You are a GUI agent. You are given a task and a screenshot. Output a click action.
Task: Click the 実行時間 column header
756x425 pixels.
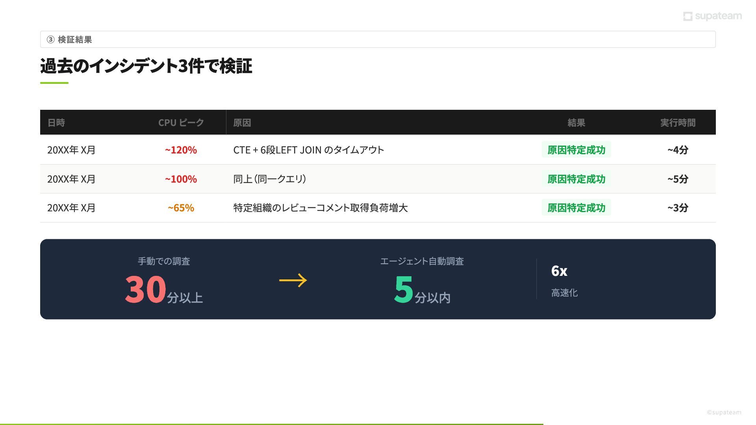(678, 122)
